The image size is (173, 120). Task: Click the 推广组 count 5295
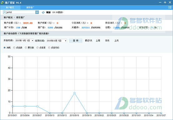[51, 27]
